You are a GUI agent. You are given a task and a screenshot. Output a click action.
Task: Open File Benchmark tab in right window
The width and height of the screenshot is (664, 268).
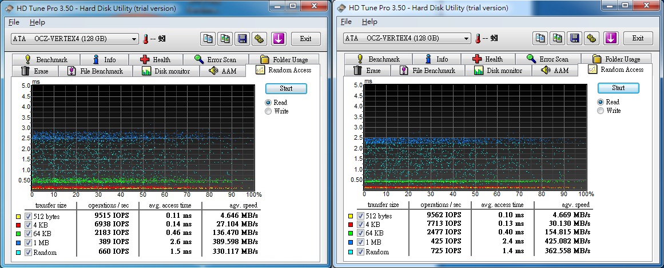coord(428,71)
